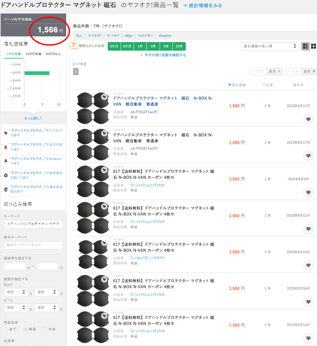This screenshot has height=346, width=317.
Task: Click the list view layout icon
Action: (x=305, y=46)
